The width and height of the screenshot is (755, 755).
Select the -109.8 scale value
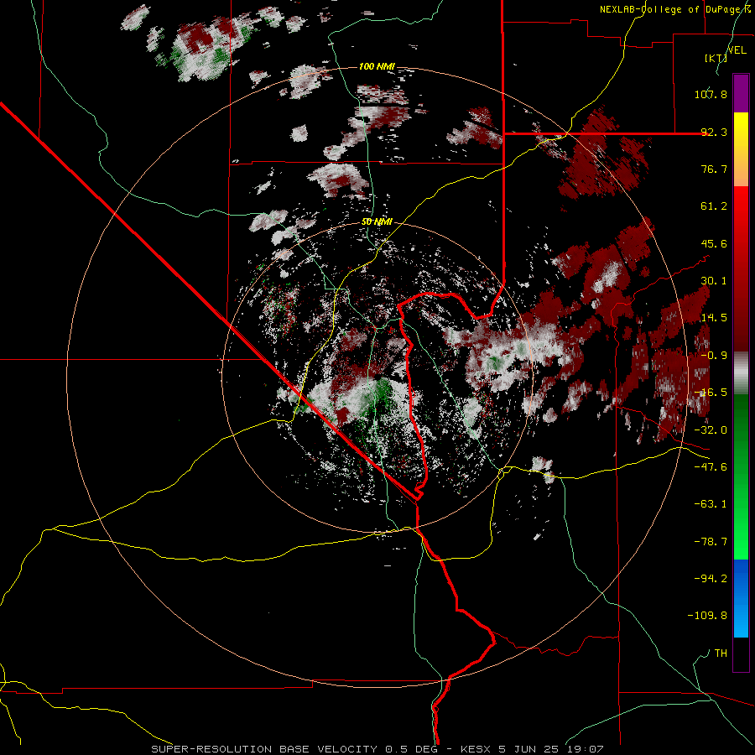pyautogui.click(x=707, y=616)
